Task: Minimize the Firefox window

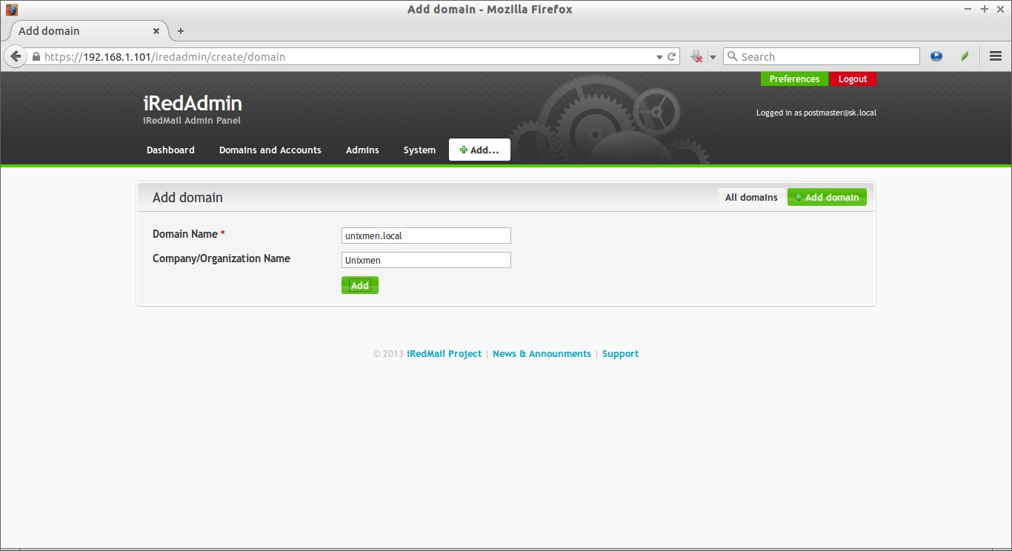Action: click(x=968, y=9)
